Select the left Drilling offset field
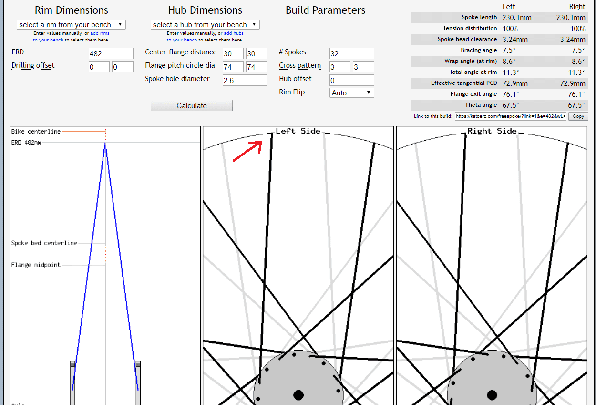This screenshot has height=413, width=596. 99,67
